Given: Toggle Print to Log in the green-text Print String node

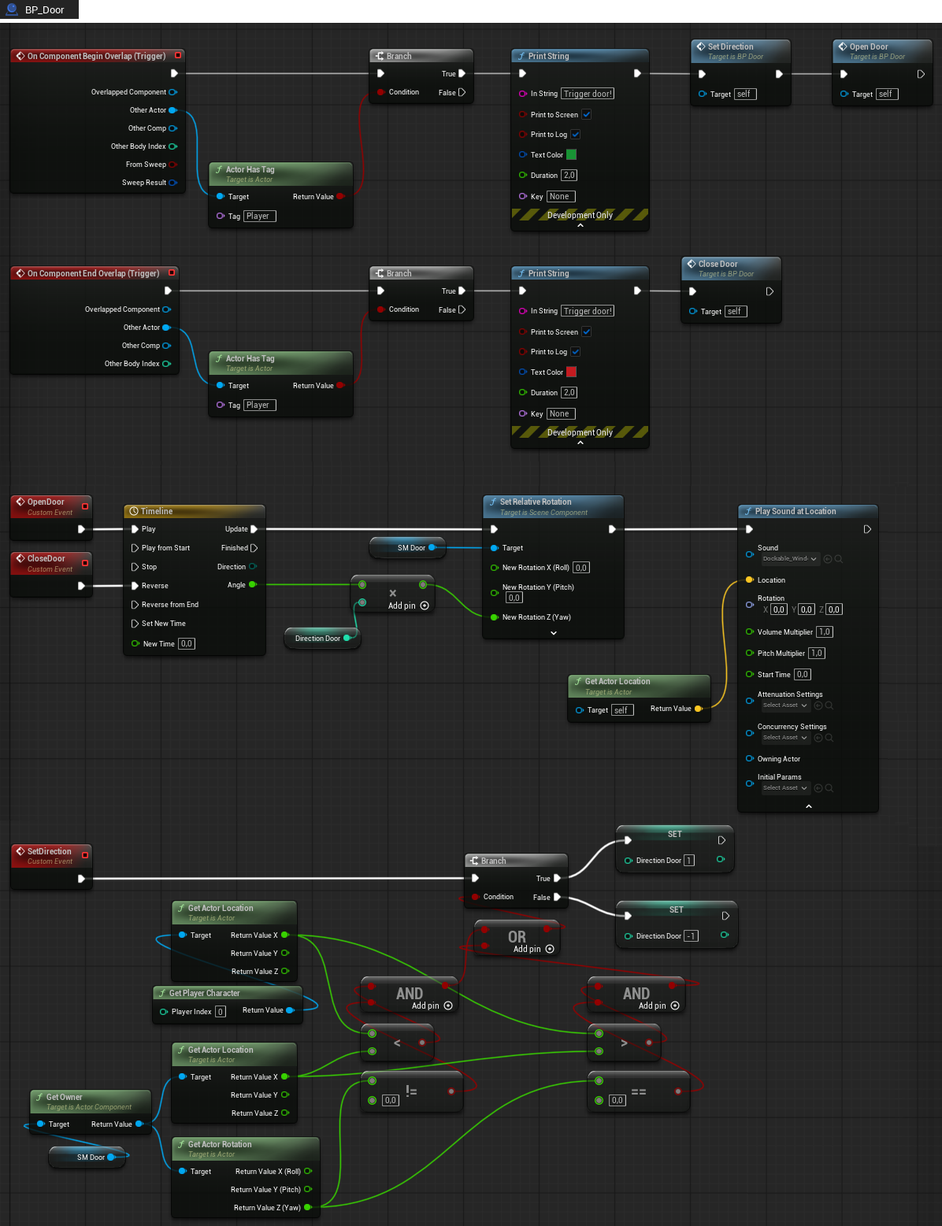Looking at the screenshot, I should coord(576,135).
